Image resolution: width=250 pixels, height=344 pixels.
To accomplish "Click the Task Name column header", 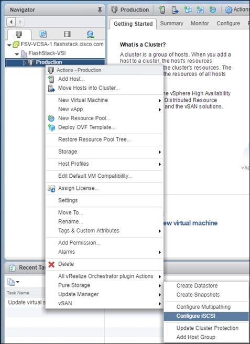I will 18,293.
